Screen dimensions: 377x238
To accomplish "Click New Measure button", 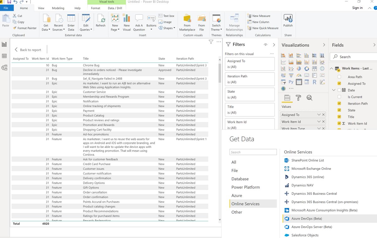I will click(259, 16).
